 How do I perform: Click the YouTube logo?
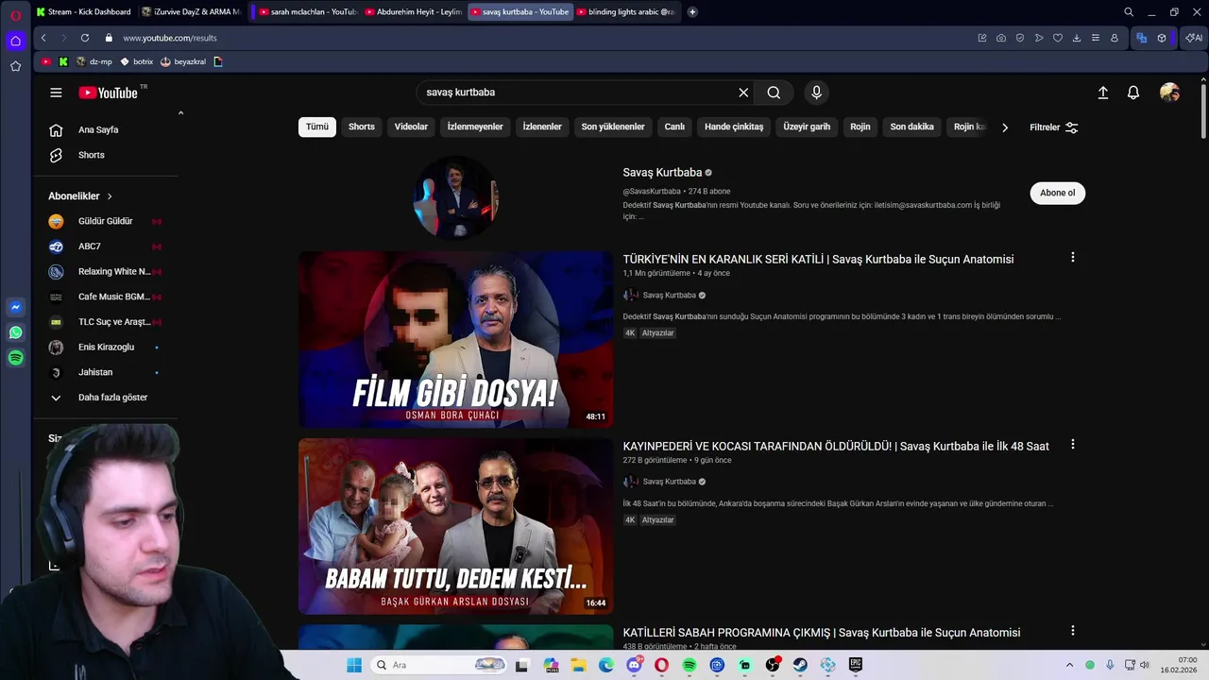point(109,93)
